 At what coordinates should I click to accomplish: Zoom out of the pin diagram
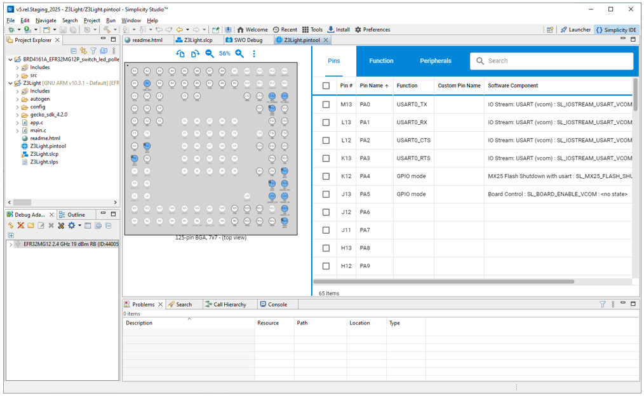[x=209, y=54]
